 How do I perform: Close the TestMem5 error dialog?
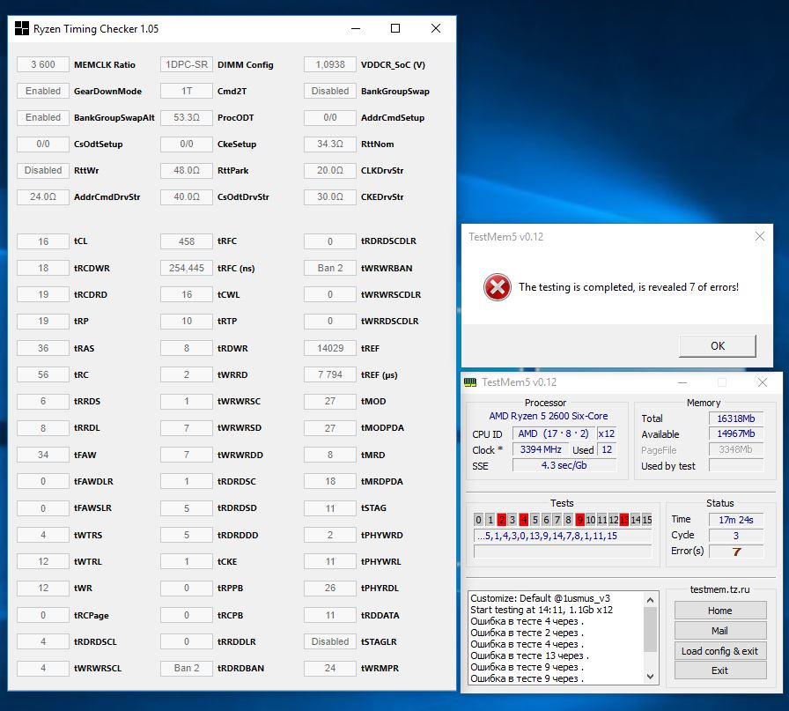tap(760, 236)
